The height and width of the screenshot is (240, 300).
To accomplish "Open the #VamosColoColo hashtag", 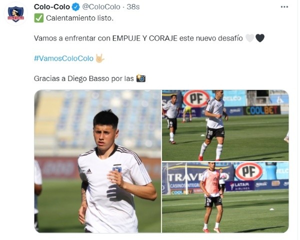I will [x=63, y=58].
